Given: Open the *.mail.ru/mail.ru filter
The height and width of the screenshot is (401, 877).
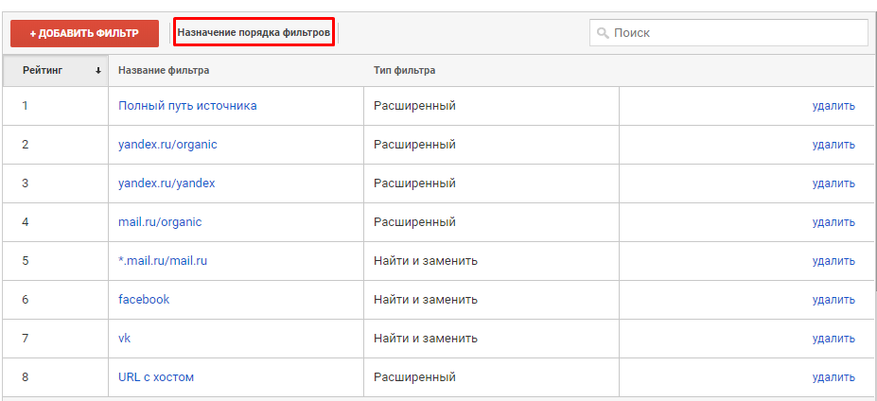Looking at the screenshot, I should (x=163, y=261).
